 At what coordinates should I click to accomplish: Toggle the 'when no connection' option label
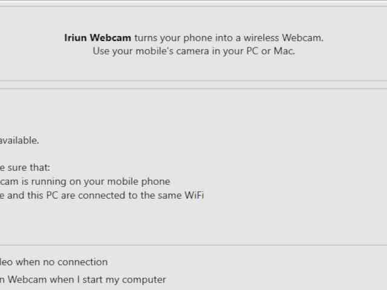click(54, 262)
